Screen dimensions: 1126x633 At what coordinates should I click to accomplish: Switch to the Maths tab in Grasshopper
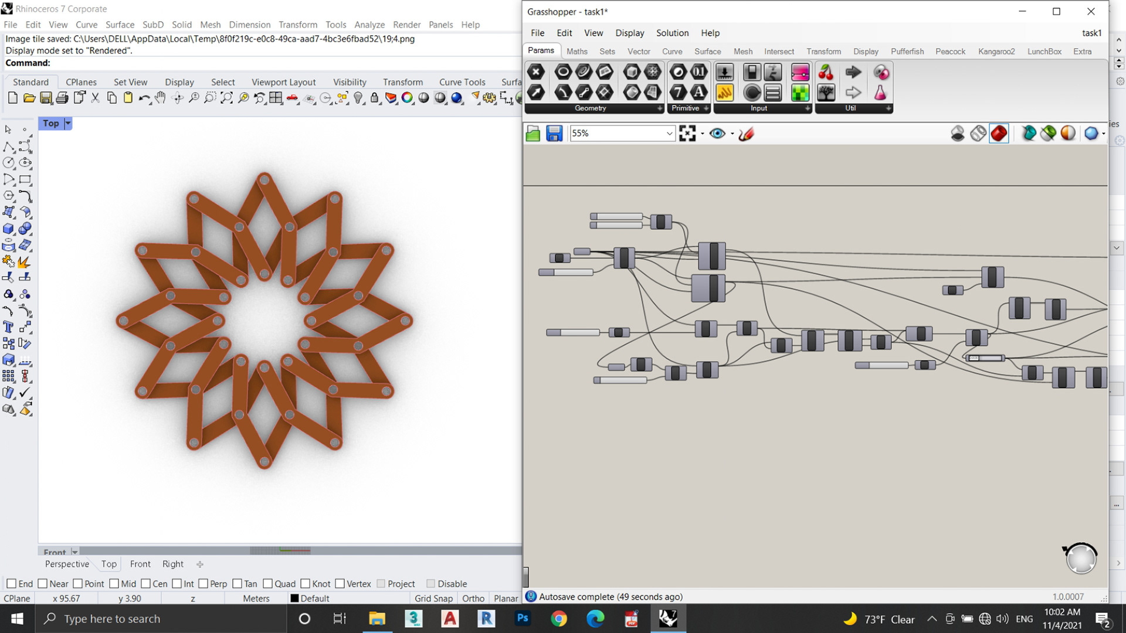coord(577,52)
